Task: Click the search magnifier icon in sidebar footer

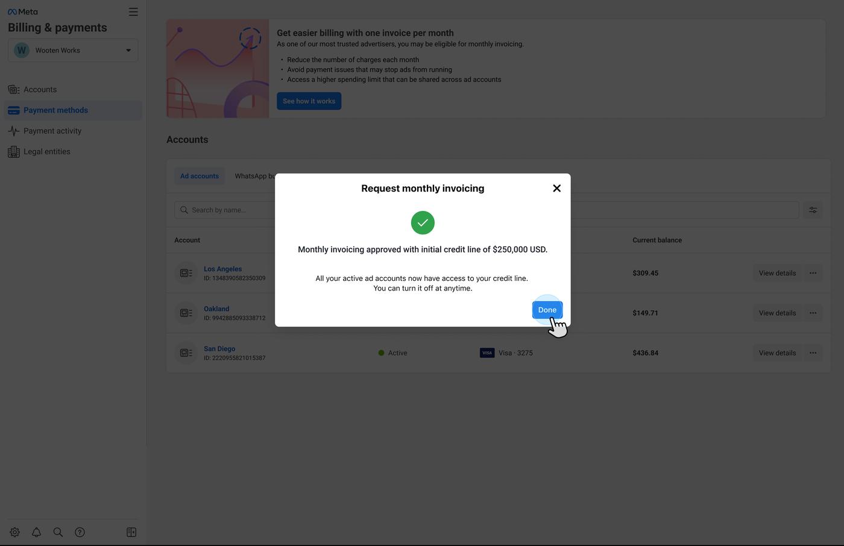Action: coord(58,532)
